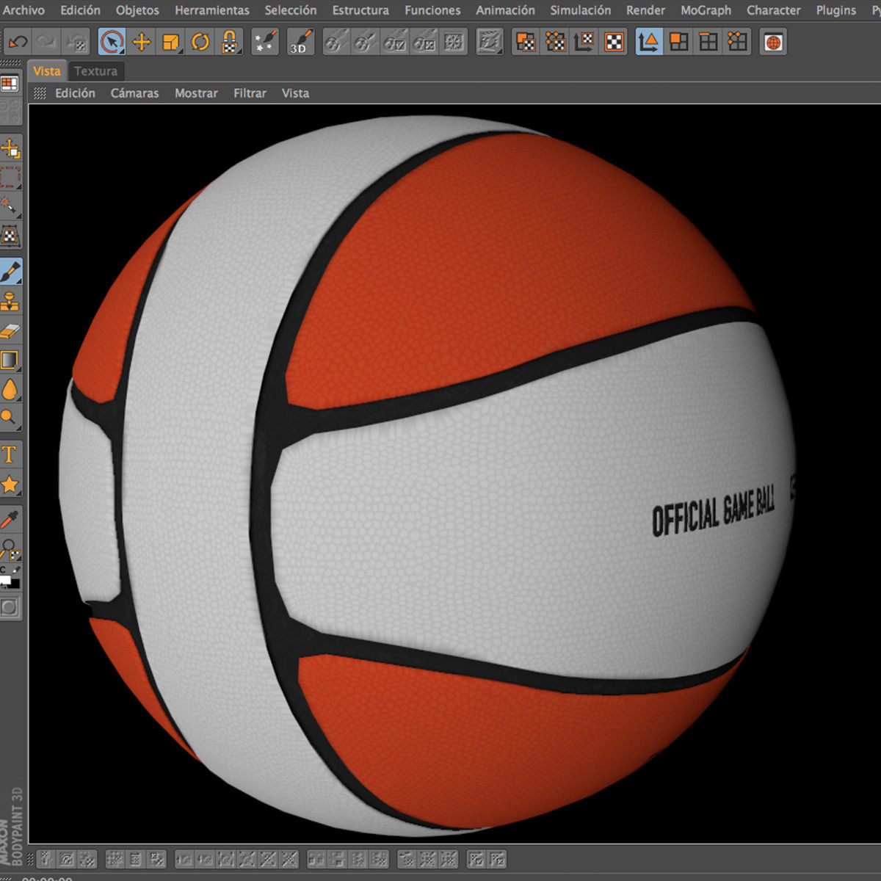Screen dimensions: 881x881
Task: Select the single view layout icon
Action: tap(678, 42)
